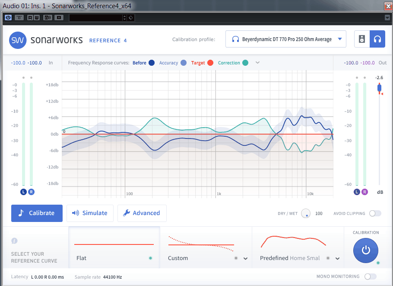Open the preset management menu icon

tap(59, 18)
